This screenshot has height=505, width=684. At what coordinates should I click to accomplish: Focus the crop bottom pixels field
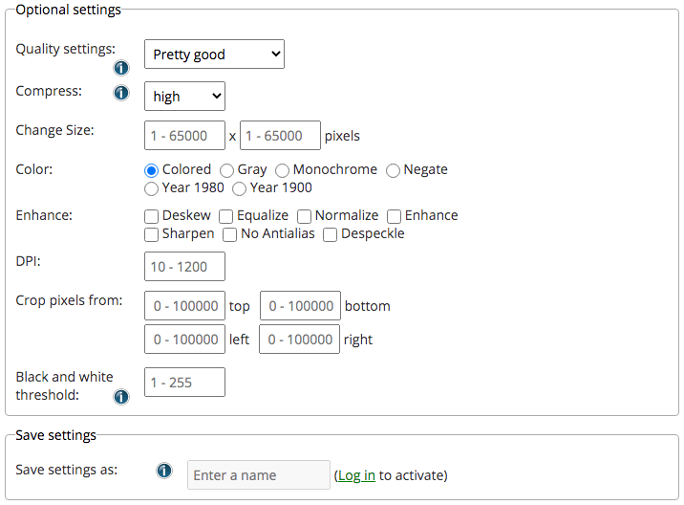pos(300,306)
